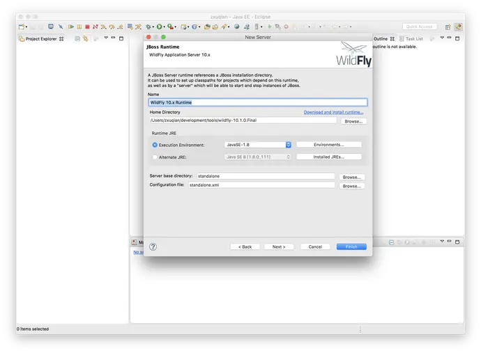The width and height of the screenshot is (481, 353).
Task: Toggle Link with Editor in Project Explorer
Action: [86, 38]
